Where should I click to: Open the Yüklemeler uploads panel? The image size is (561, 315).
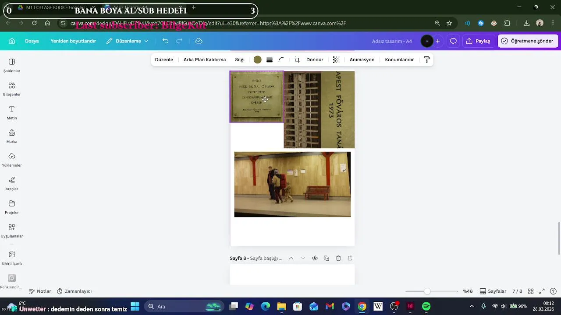coord(12,160)
